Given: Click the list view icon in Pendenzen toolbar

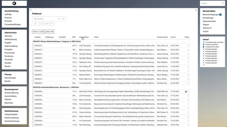Looking at the screenshot, I should point(43,24).
